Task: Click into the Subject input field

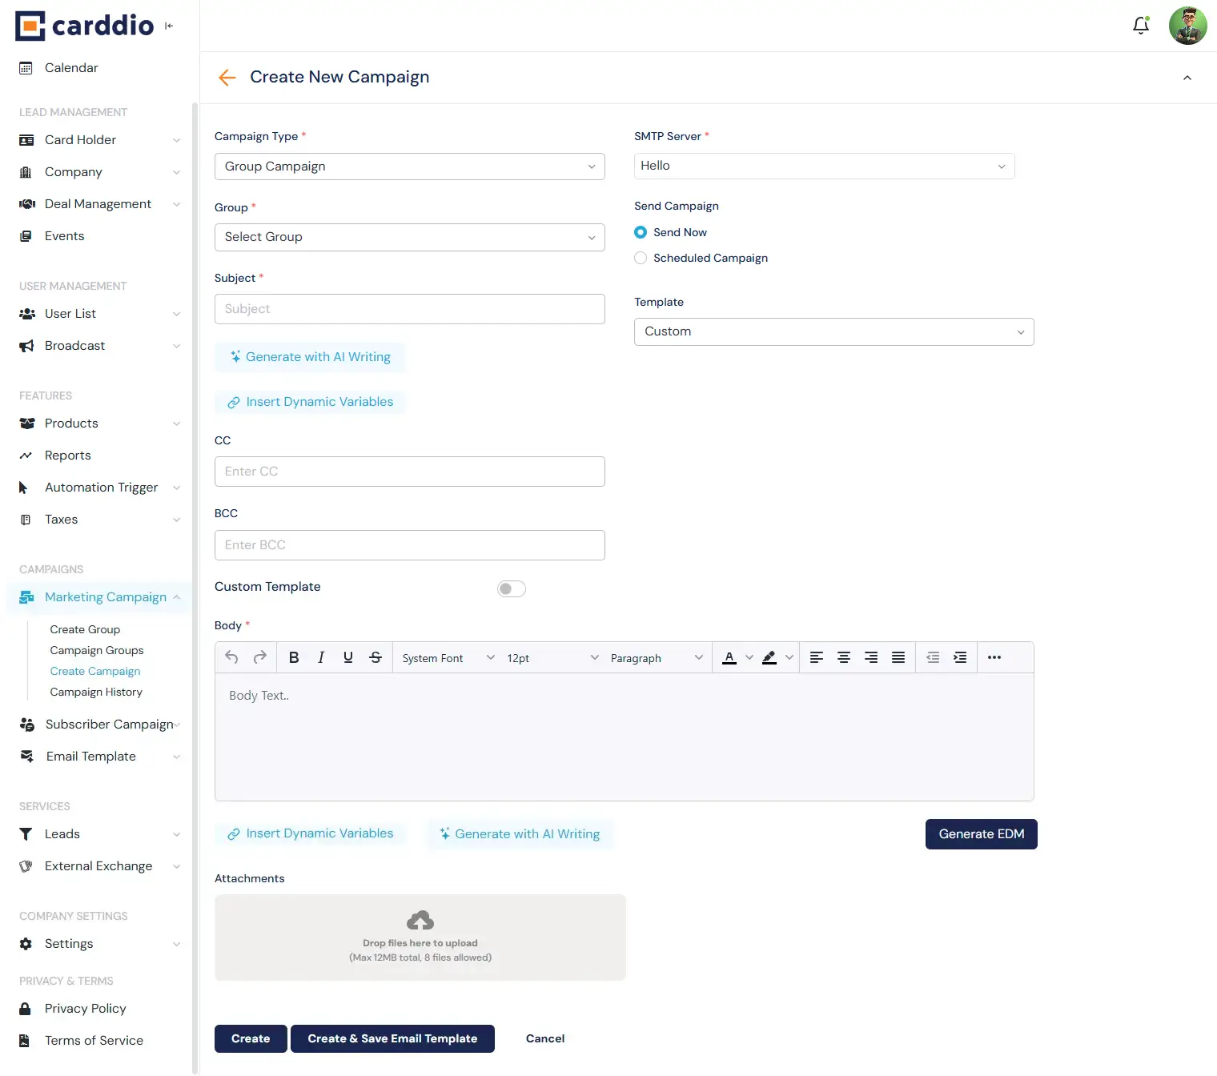Action: tap(409, 309)
